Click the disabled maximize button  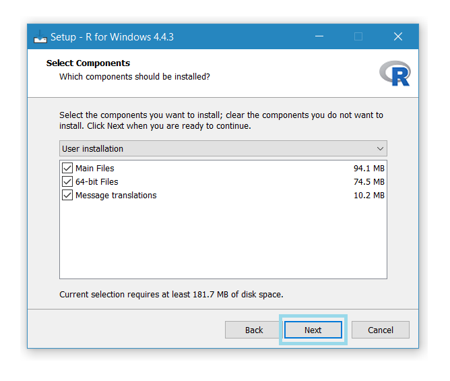click(x=358, y=36)
